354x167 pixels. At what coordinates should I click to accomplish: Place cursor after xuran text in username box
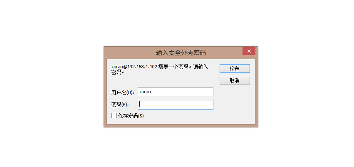click(151, 92)
